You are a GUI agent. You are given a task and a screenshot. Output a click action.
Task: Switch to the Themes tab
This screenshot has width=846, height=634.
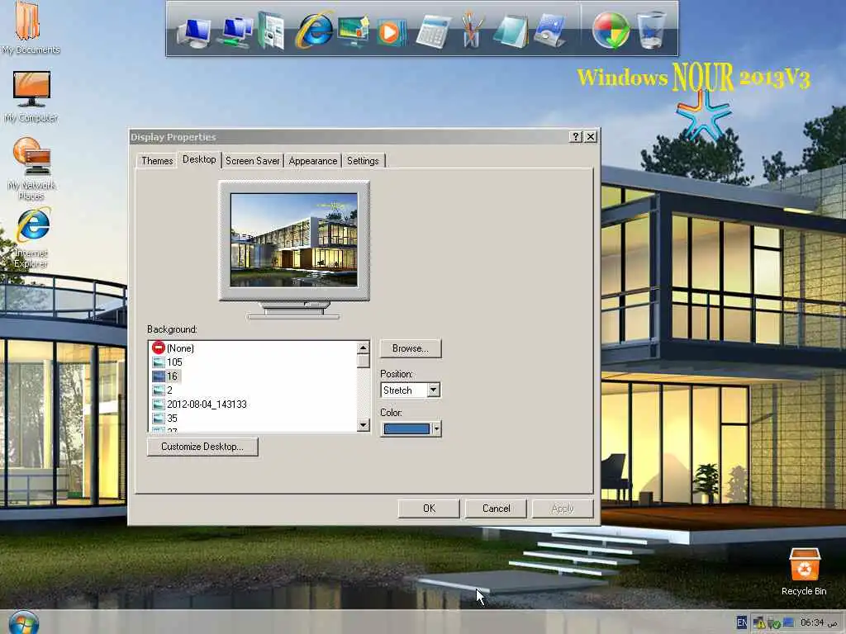pyautogui.click(x=157, y=161)
